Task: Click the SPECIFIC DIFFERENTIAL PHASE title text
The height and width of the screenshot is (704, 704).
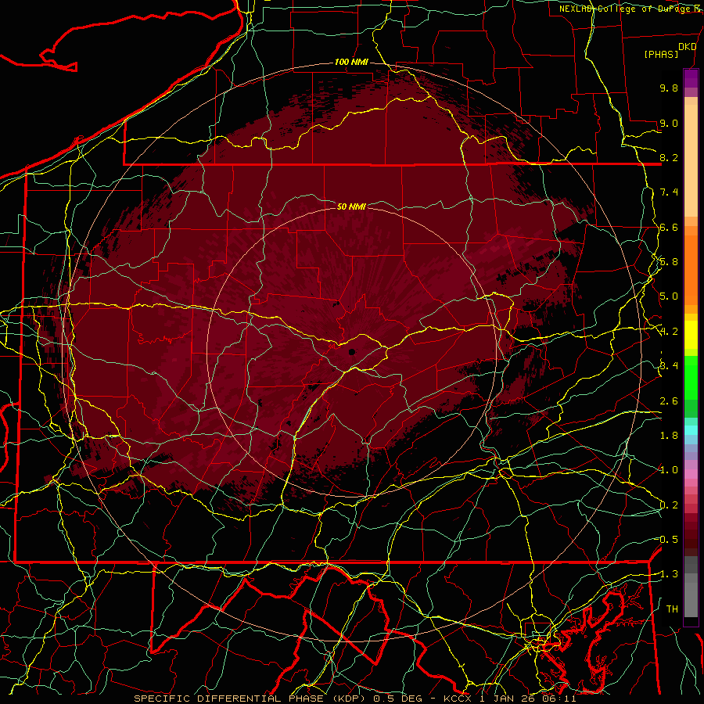Action: point(228,699)
